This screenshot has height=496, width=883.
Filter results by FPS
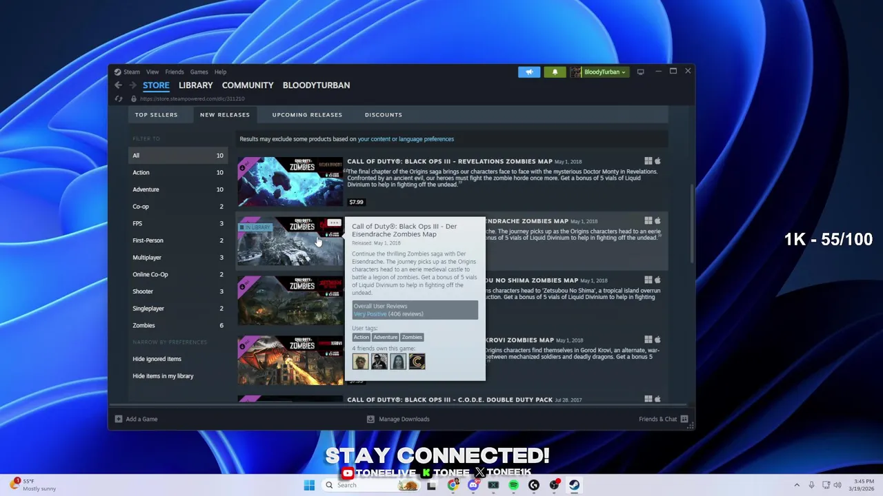[x=178, y=223]
